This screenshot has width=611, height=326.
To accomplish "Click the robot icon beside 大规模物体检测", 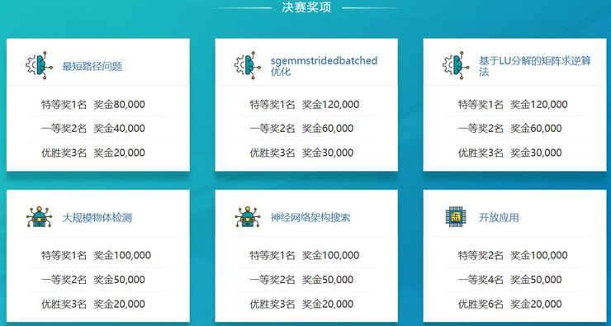I will click(x=39, y=217).
